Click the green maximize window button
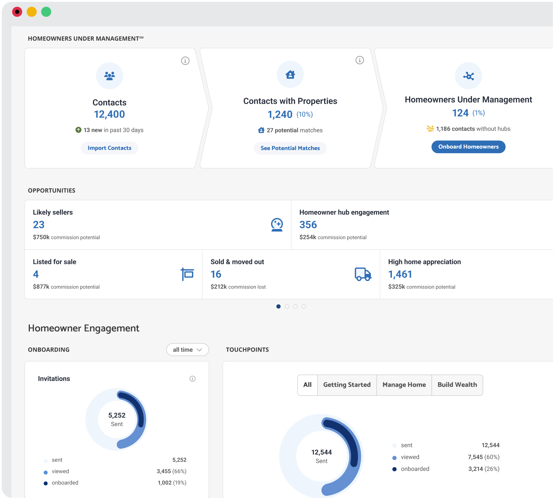The image size is (553, 498). click(x=46, y=12)
